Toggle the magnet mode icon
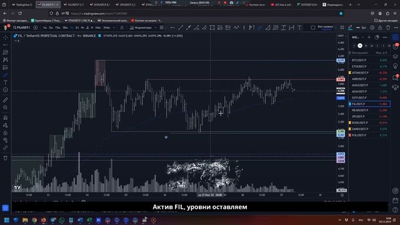This screenshot has width=400, height=225. point(6,118)
